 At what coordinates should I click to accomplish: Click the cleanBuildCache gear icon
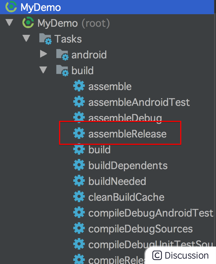tap(79, 196)
